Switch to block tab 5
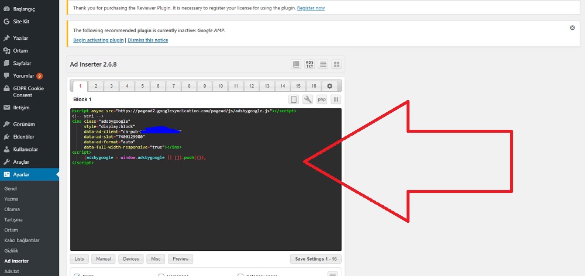The width and height of the screenshot is (585, 276). click(x=143, y=86)
